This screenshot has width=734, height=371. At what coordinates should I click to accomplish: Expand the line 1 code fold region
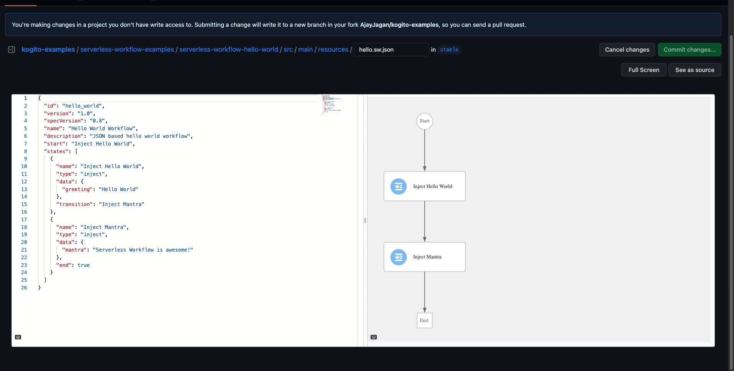[33, 98]
